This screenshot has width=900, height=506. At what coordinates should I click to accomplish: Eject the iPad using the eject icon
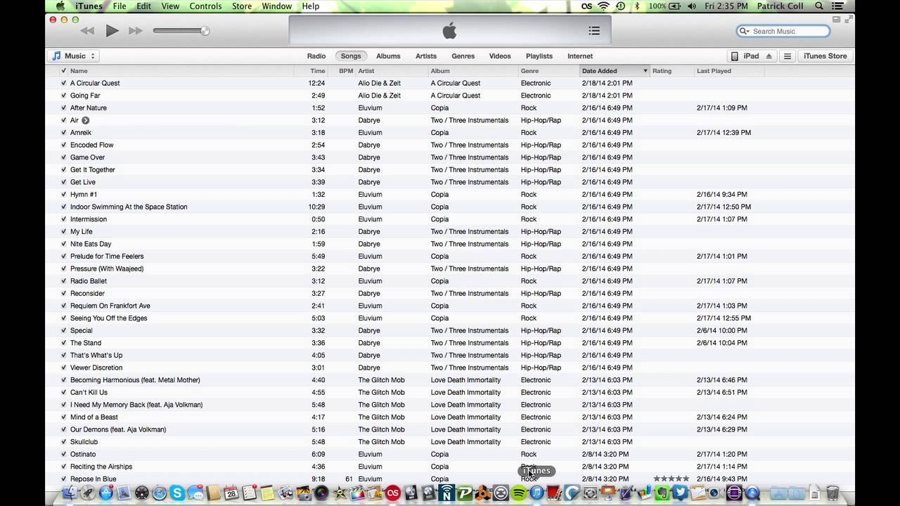[x=769, y=56]
